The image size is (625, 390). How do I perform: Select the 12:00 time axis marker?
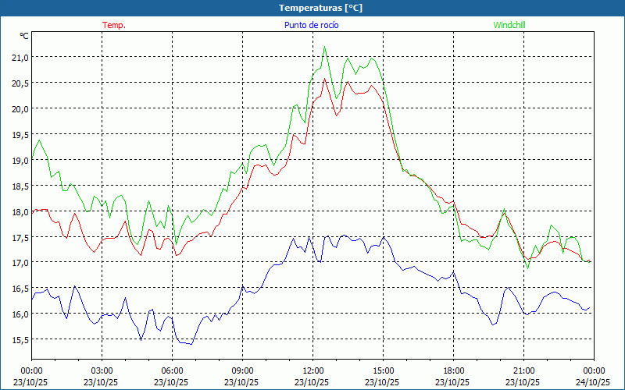312,370
